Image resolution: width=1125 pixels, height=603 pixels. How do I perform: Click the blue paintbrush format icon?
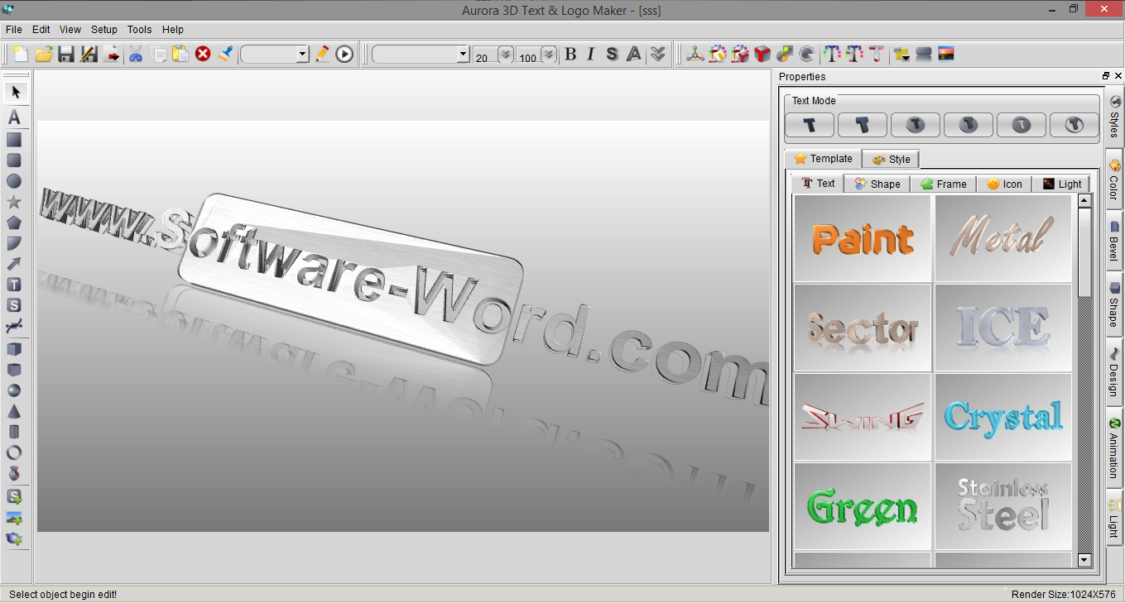(225, 55)
